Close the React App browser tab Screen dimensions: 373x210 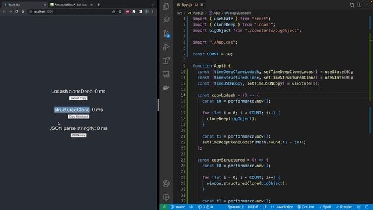click(45, 5)
